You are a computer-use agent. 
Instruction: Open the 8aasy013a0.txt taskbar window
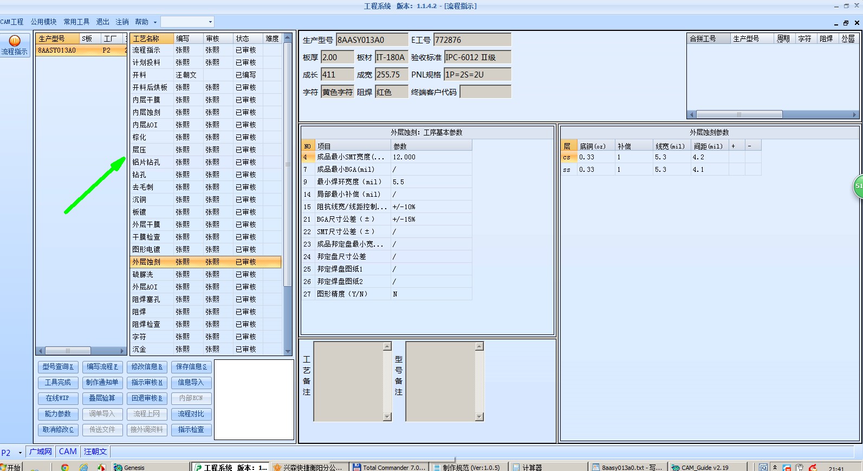(x=628, y=467)
